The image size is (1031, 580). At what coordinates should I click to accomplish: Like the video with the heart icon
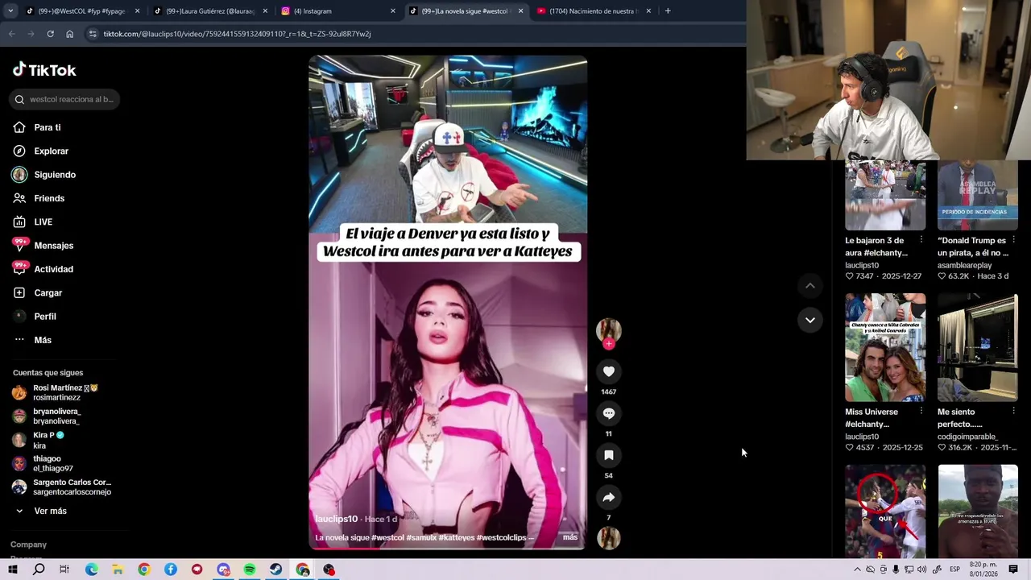609,371
